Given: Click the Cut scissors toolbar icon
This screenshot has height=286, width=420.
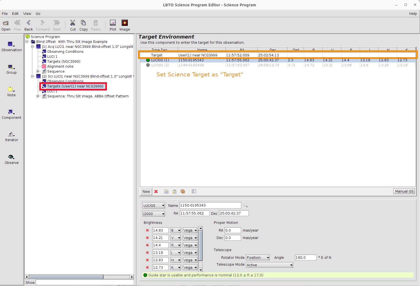Looking at the screenshot, I should pos(73,26).
